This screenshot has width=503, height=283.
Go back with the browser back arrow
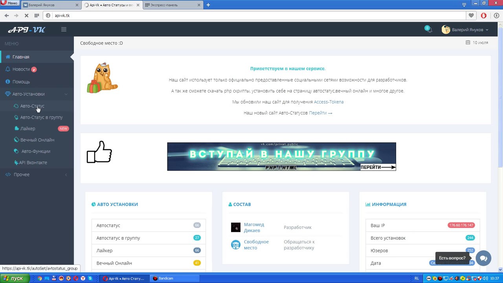[x=7, y=15]
